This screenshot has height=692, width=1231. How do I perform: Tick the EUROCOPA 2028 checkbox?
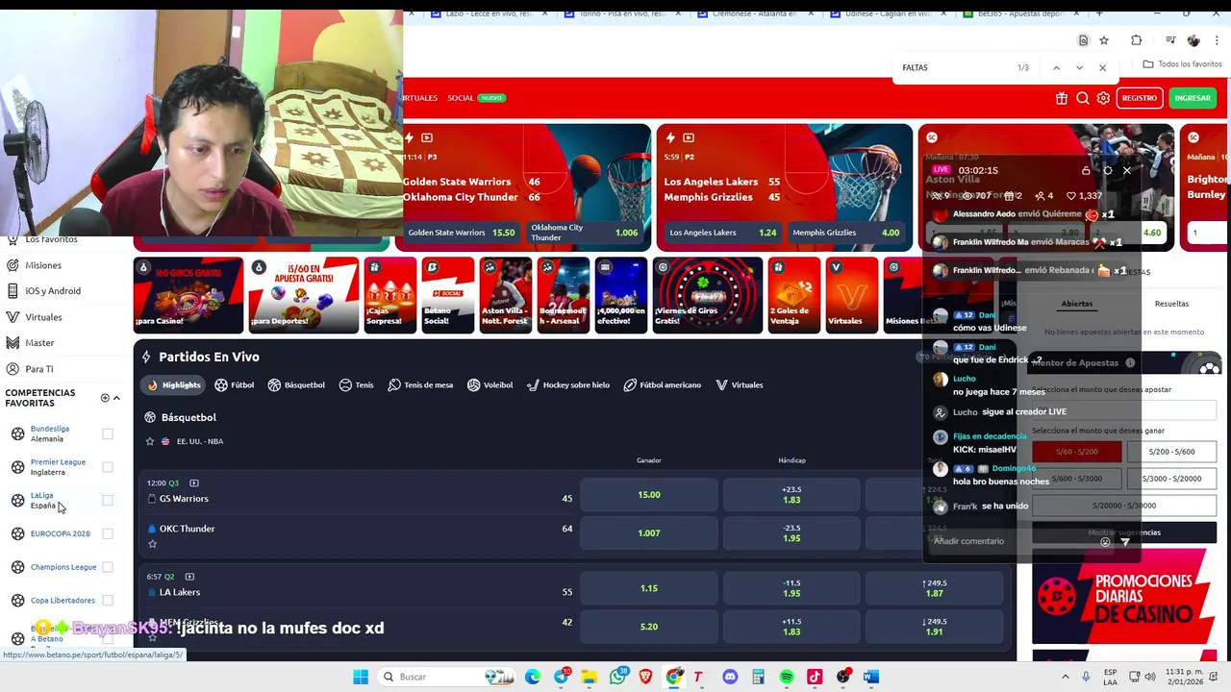click(x=108, y=533)
